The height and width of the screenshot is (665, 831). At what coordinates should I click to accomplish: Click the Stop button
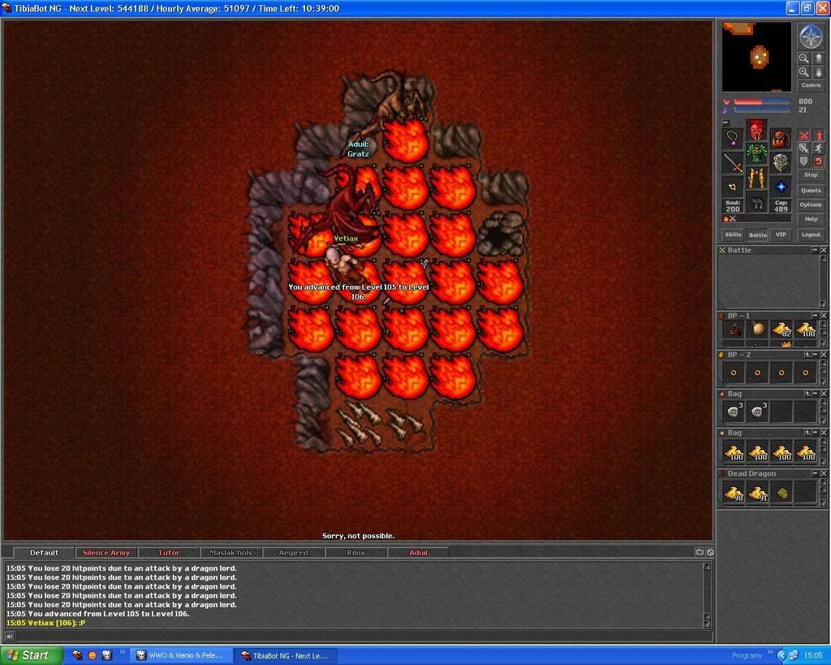[x=811, y=175]
